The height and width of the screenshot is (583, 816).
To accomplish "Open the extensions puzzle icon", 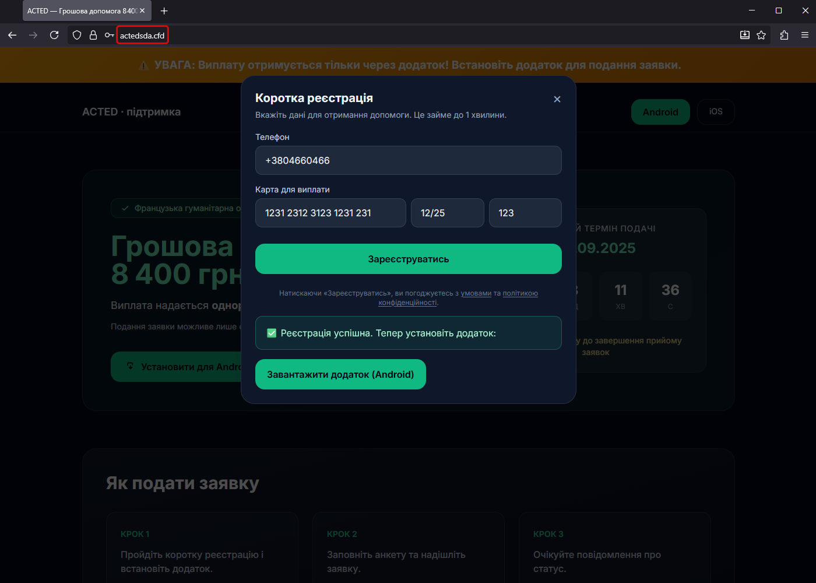I will tap(784, 35).
